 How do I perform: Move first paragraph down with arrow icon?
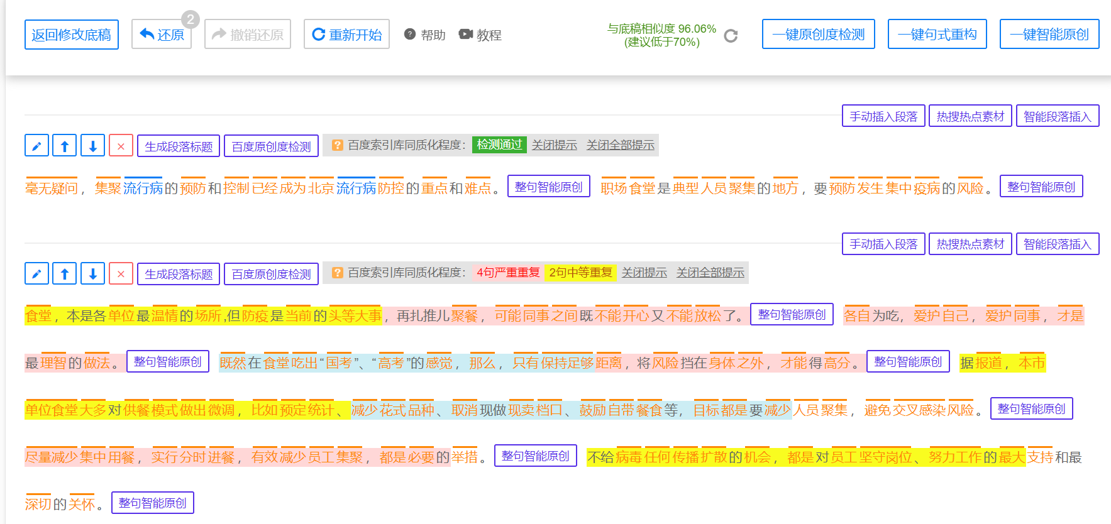click(x=93, y=146)
